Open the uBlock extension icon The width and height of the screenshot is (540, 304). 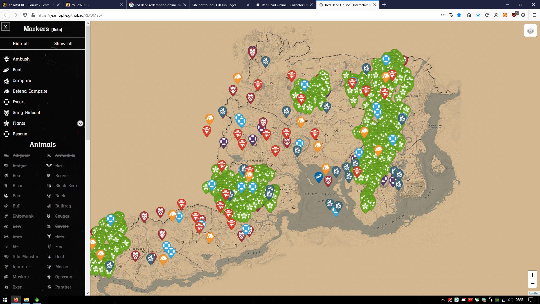pos(514,15)
